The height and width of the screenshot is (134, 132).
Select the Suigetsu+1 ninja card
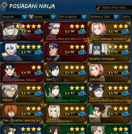click(22, 52)
